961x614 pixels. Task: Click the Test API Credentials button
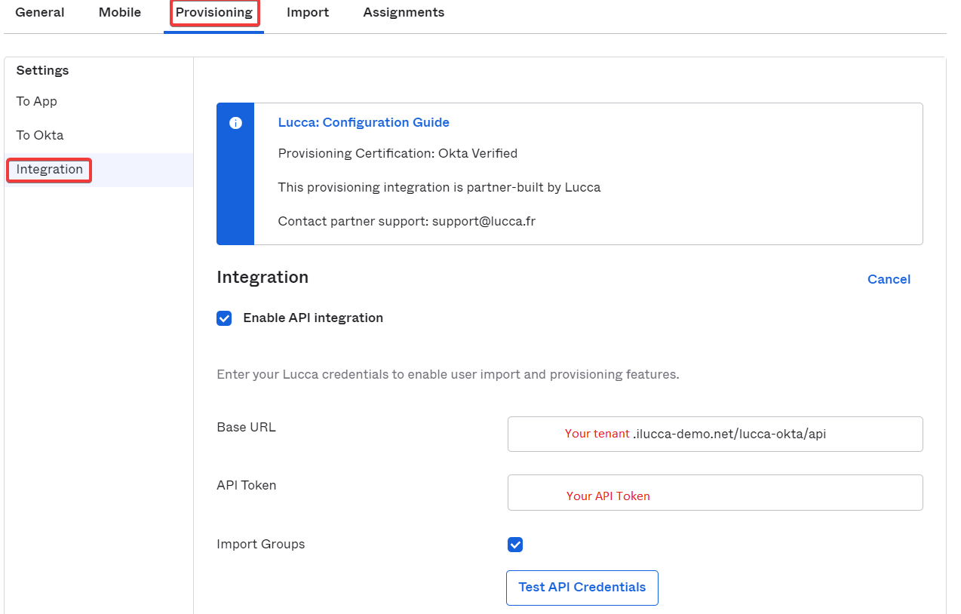(x=582, y=588)
